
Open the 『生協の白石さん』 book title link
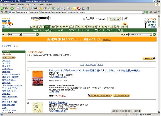[58, 102]
